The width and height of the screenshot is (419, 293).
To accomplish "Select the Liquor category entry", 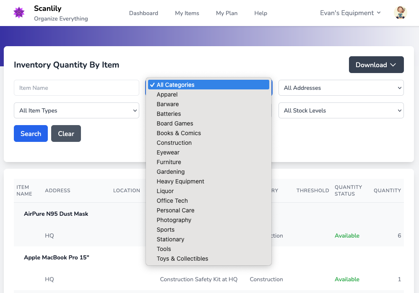I will 165,191.
